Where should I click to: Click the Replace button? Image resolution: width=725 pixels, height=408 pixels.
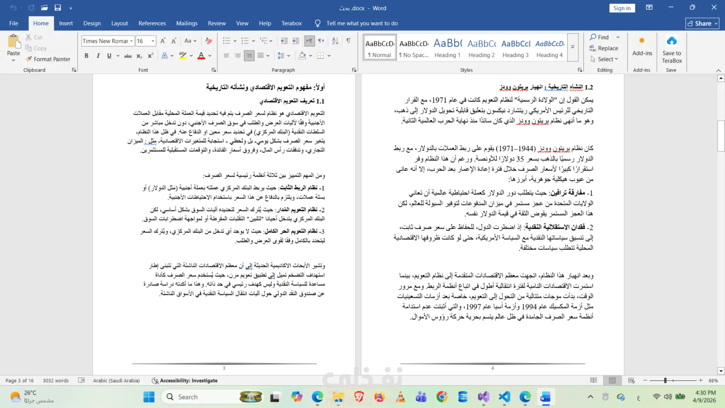[x=604, y=48]
